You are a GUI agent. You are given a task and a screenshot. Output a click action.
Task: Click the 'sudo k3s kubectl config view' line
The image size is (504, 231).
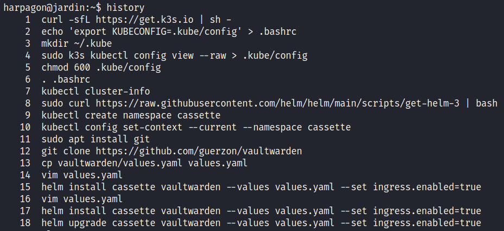174,55
